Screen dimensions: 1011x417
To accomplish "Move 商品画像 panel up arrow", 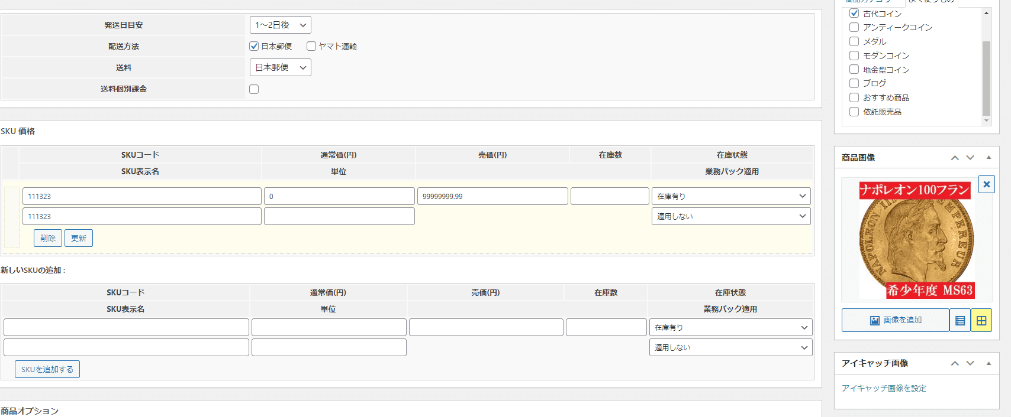I will 955,158.
